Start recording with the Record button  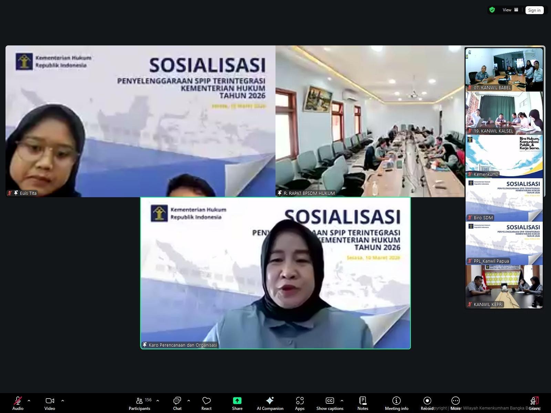pos(427,403)
